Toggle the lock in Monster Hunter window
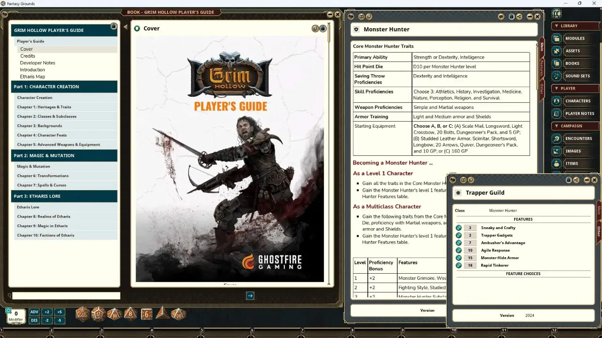This screenshot has height=338, width=602. 512,16
